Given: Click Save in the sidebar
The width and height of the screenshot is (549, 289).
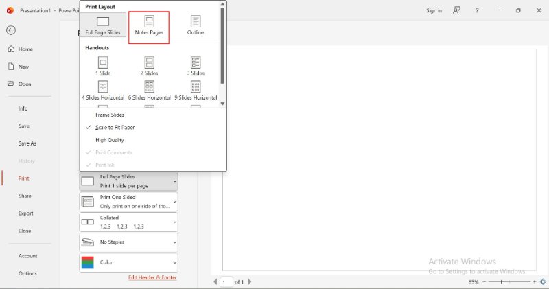Looking at the screenshot, I should pyautogui.click(x=24, y=126).
